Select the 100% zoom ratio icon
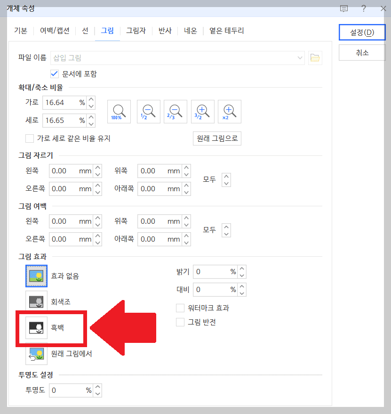This screenshot has height=414, width=391. pos(119,111)
